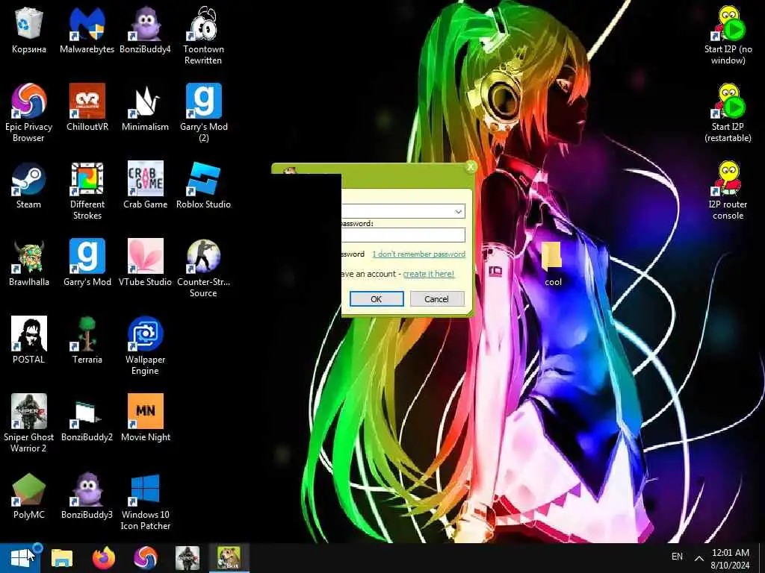The width and height of the screenshot is (765, 573).
Task: Select Sniper Ghost Warrior 2 desktop icon
Action: point(29,422)
